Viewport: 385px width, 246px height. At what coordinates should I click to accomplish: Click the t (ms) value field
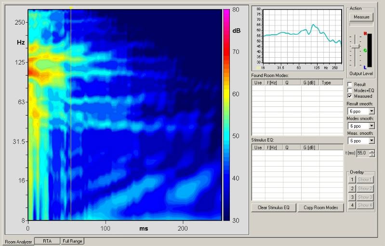click(x=363, y=153)
